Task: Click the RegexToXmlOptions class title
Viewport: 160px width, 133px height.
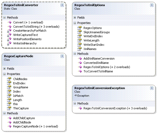Action: (90, 5)
